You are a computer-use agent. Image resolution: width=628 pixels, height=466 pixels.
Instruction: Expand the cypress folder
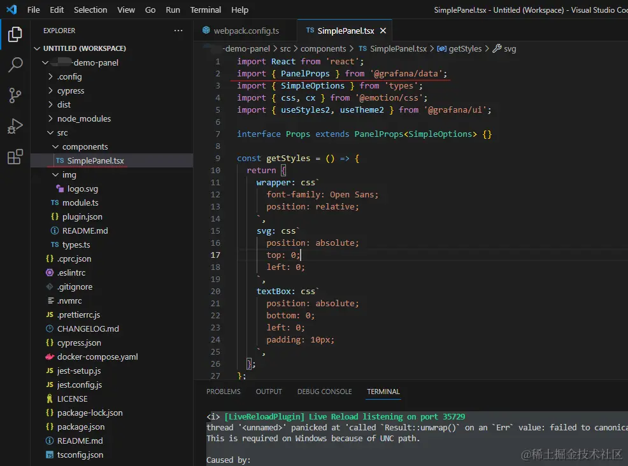point(70,90)
